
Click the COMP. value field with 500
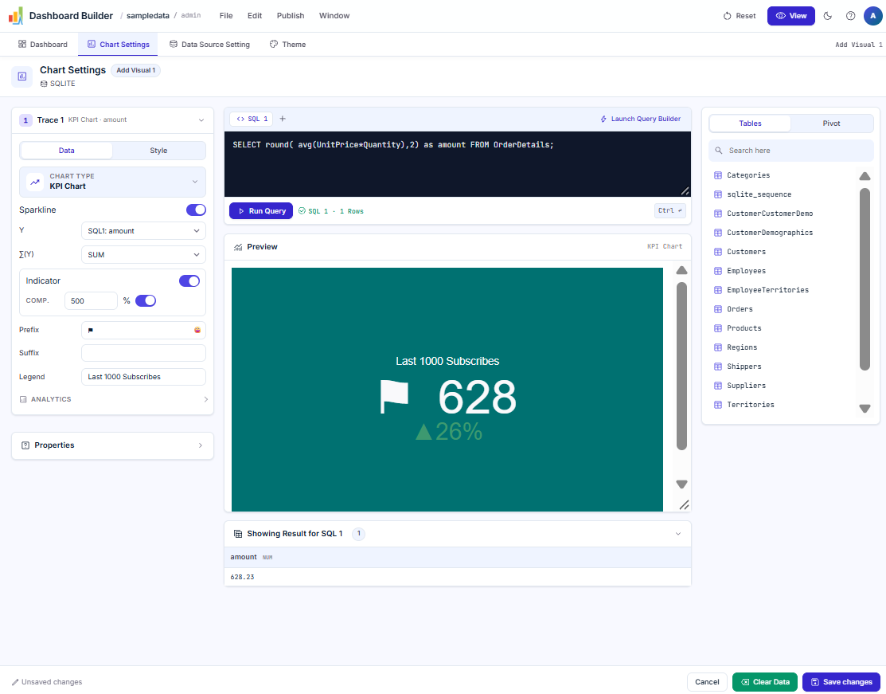(x=91, y=301)
